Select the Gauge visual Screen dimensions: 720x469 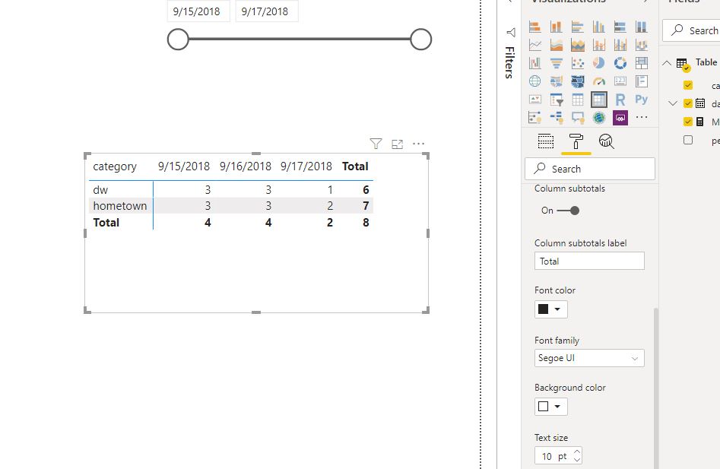(x=599, y=81)
